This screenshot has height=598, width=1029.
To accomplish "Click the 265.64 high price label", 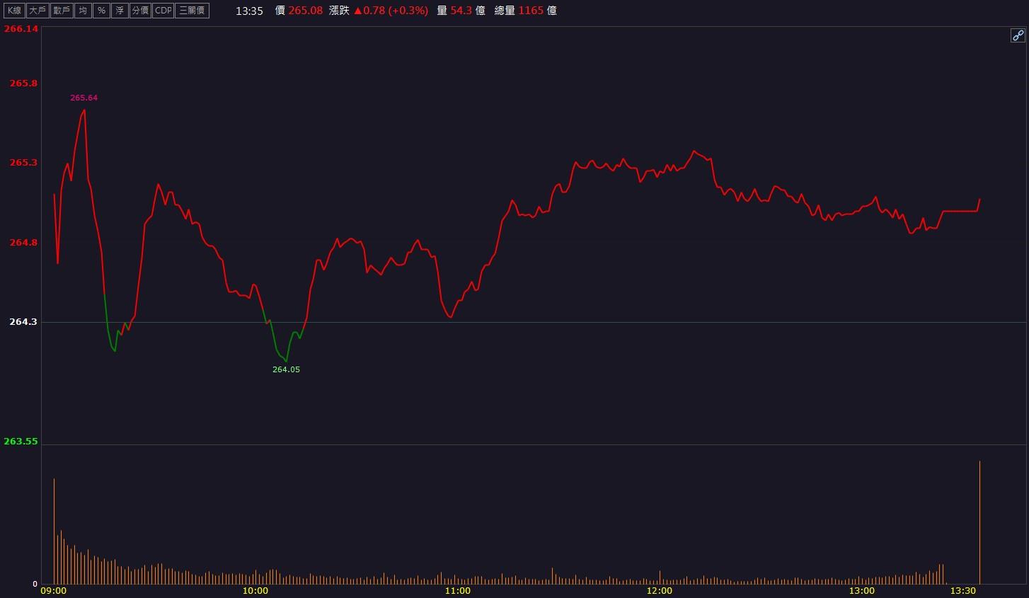I will [84, 98].
